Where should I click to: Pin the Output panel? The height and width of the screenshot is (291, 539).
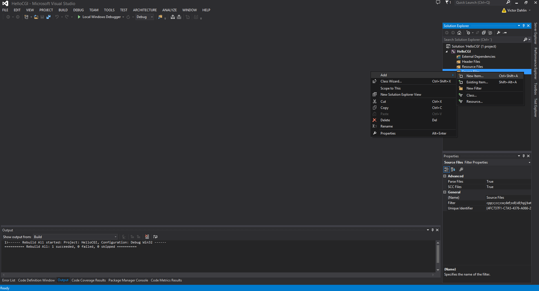pyautogui.click(x=433, y=230)
